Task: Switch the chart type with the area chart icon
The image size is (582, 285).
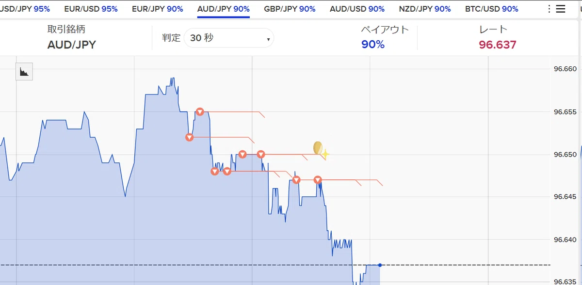Action: pyautogui.click(x=24, y=72)
